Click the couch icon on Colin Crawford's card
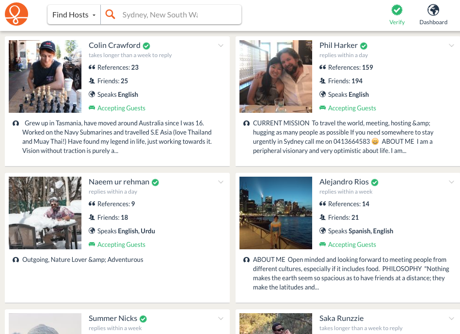 tap(92, 108)
